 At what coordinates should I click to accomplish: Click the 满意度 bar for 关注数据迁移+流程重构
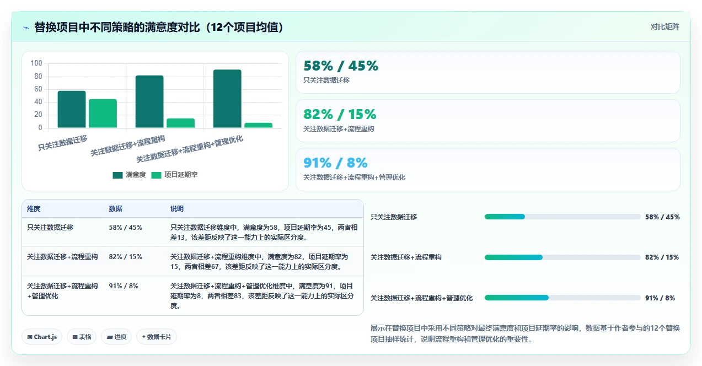point(149,101)
